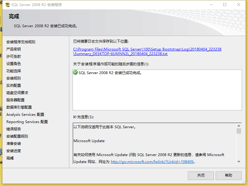Viewport: 248px width, 186px height.
Task: Click the 帮助 button
Action: pyautogui.click(x=229, y=175)
